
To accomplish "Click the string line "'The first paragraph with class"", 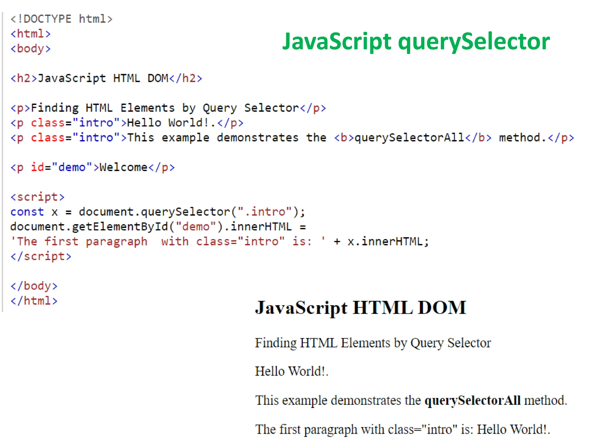I will [220, 242].
